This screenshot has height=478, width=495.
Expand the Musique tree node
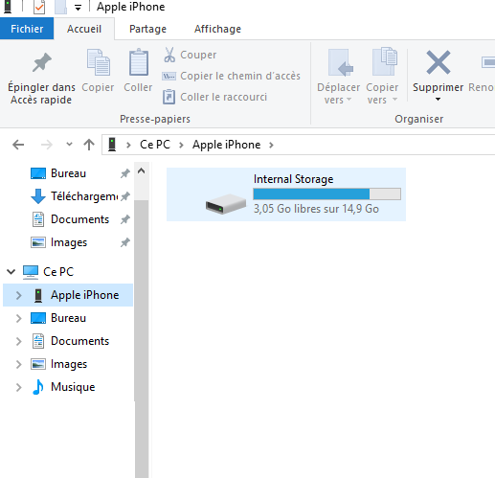(19, 387)
